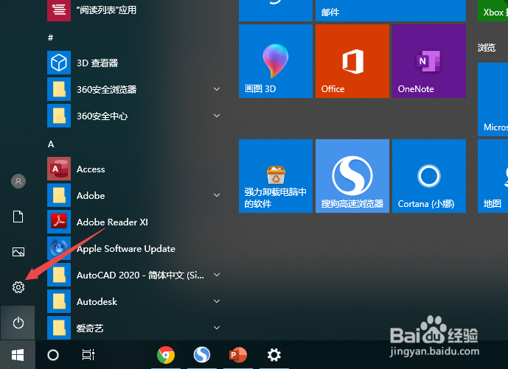
Task: Expand the 爱奇艺 folder chevron
Action: click(x=217, y=328)
